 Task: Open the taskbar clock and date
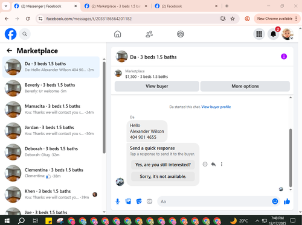click(x=277, y=221)
